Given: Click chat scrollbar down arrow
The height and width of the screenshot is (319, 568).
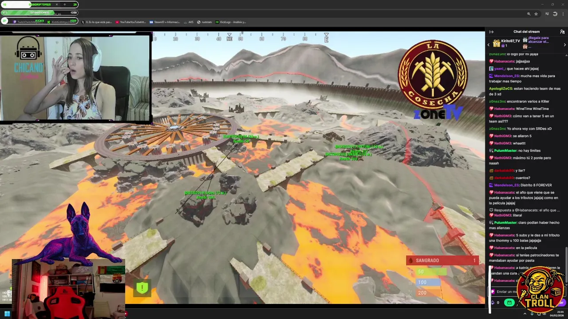Looking at the screenshot, I should 566,284.
